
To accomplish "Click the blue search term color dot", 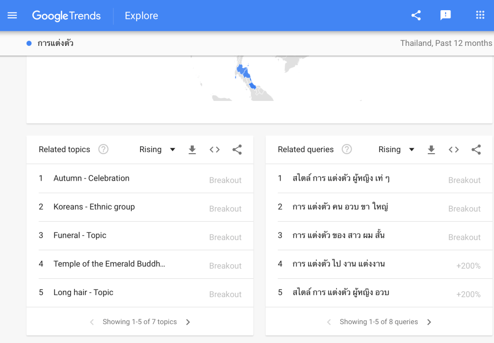I will point(29,43).
